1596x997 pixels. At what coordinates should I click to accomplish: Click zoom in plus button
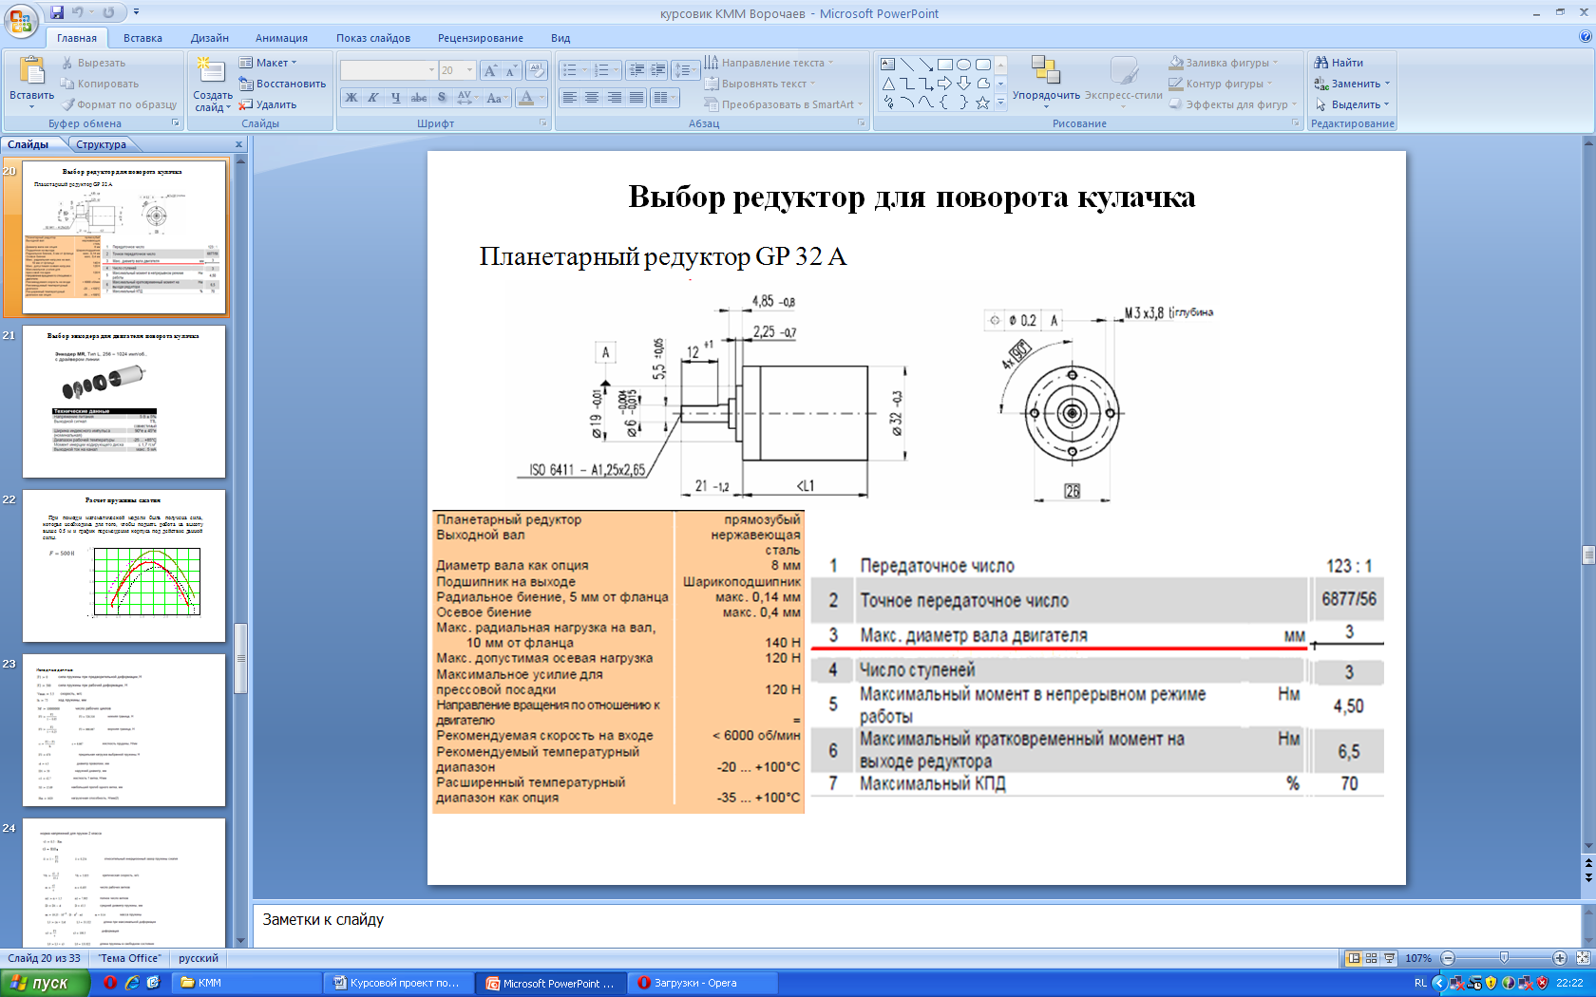[1560, 958]
